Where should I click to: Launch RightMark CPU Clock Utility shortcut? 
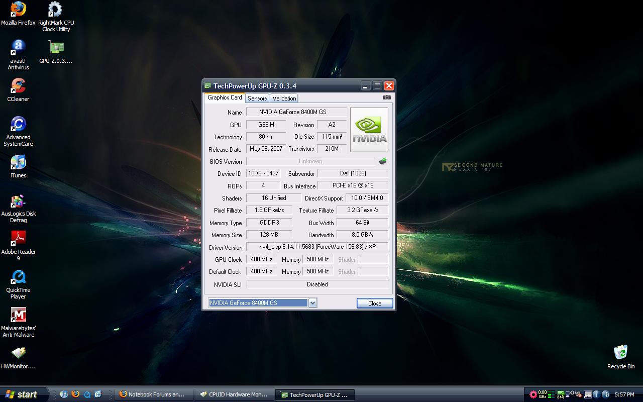[56, 17]
